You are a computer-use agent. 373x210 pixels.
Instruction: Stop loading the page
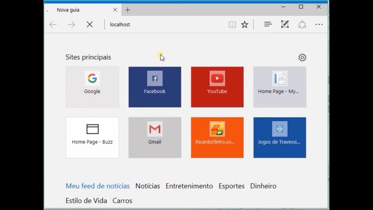pos(90,24)
